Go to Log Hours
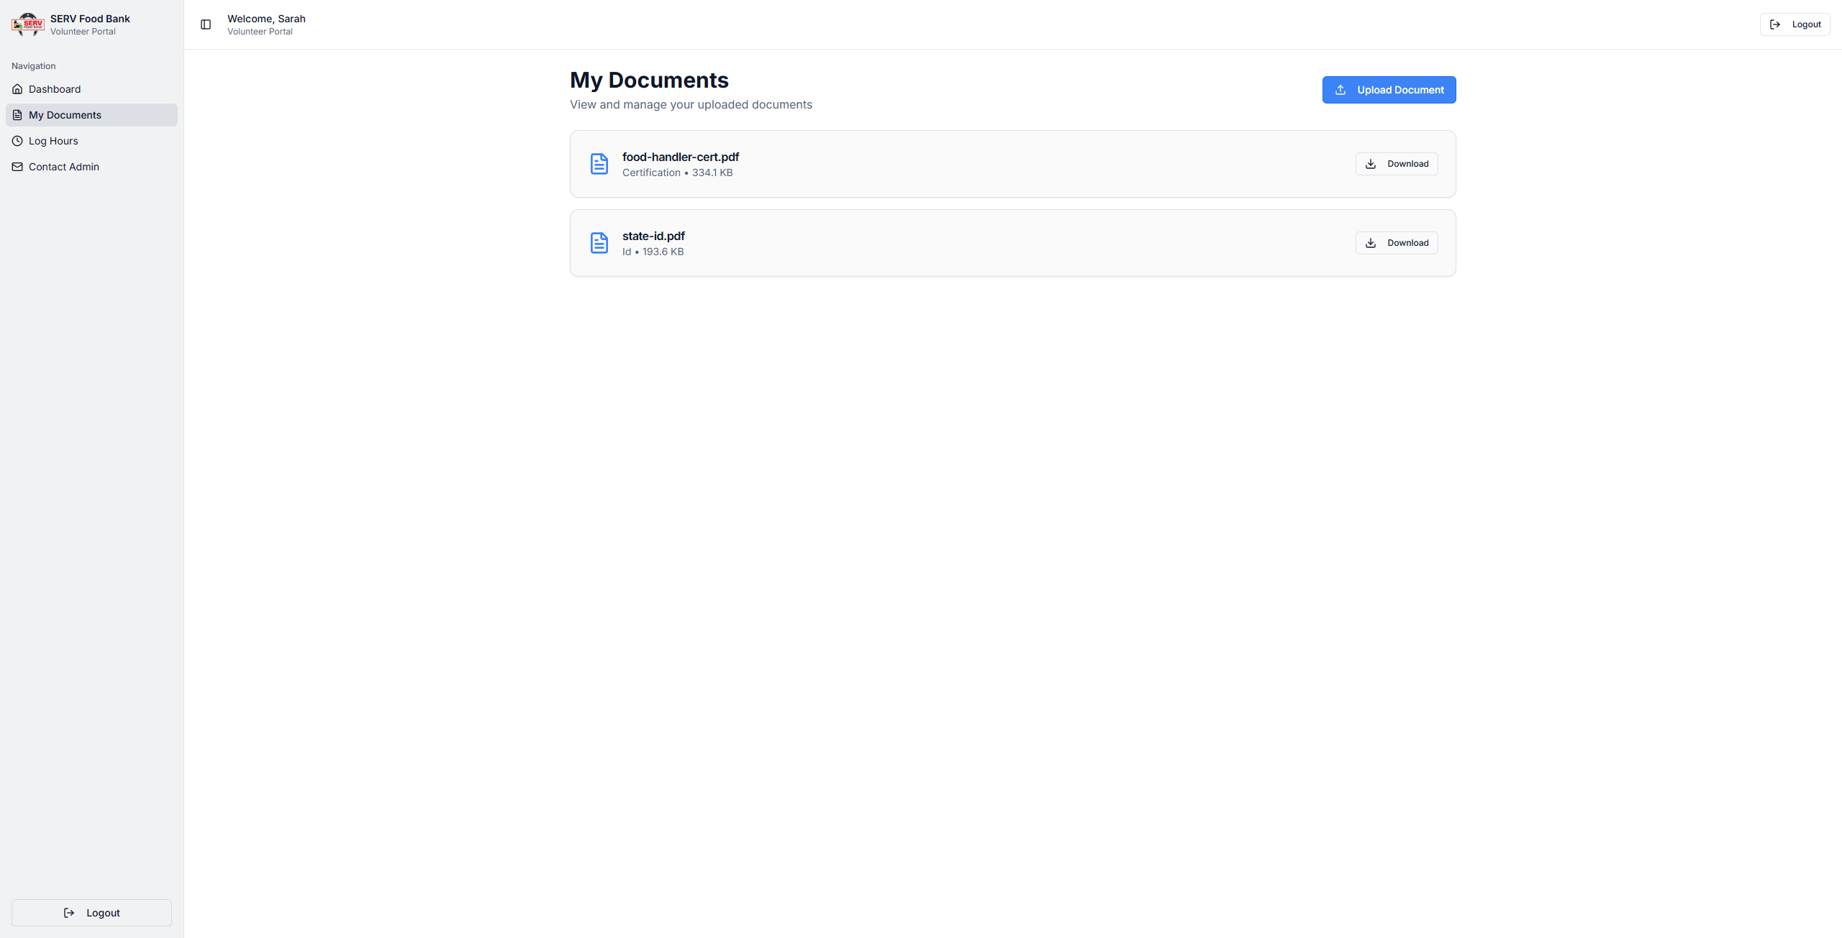 pyautogui.click(x=53, y=141)
